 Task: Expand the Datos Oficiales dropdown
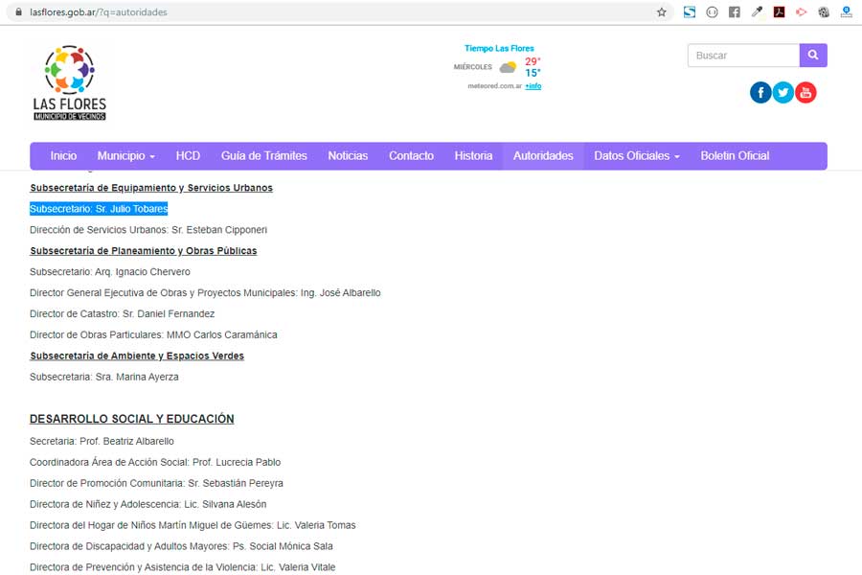(637, 155)
